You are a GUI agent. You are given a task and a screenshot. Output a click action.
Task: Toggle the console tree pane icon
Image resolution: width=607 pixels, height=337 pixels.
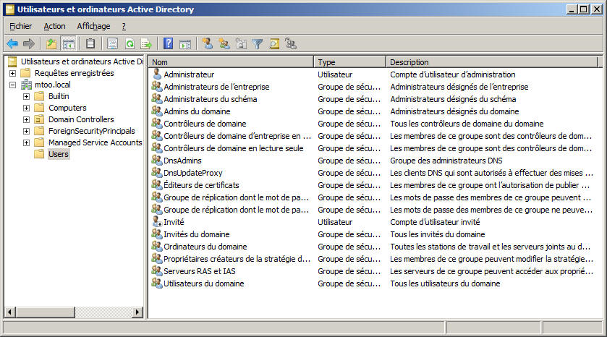(69, 44)
